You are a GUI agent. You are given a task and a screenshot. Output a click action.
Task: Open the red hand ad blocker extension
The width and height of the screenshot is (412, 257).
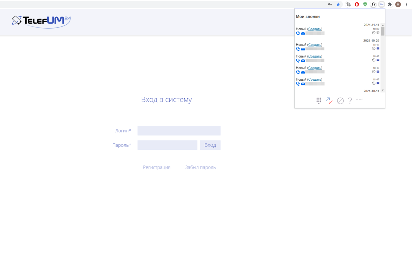[357, 4]
